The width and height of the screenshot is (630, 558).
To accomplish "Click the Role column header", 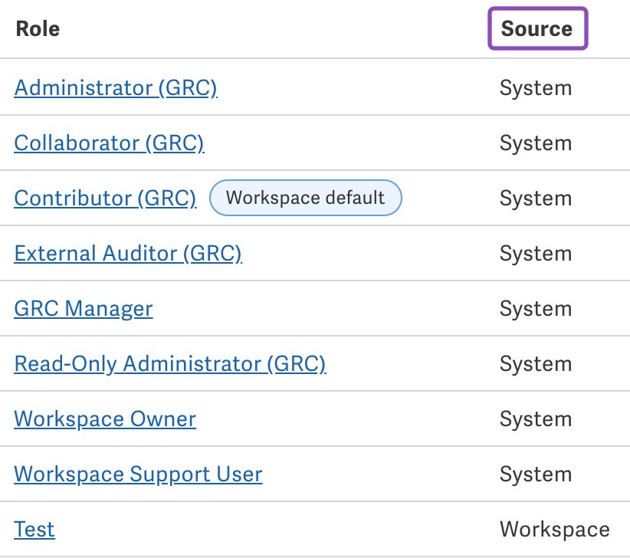I will [x=38, y=29].
